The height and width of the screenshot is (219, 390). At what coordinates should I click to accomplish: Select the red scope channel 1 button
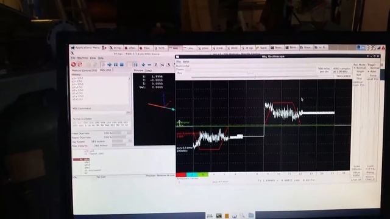pos(181,175)
